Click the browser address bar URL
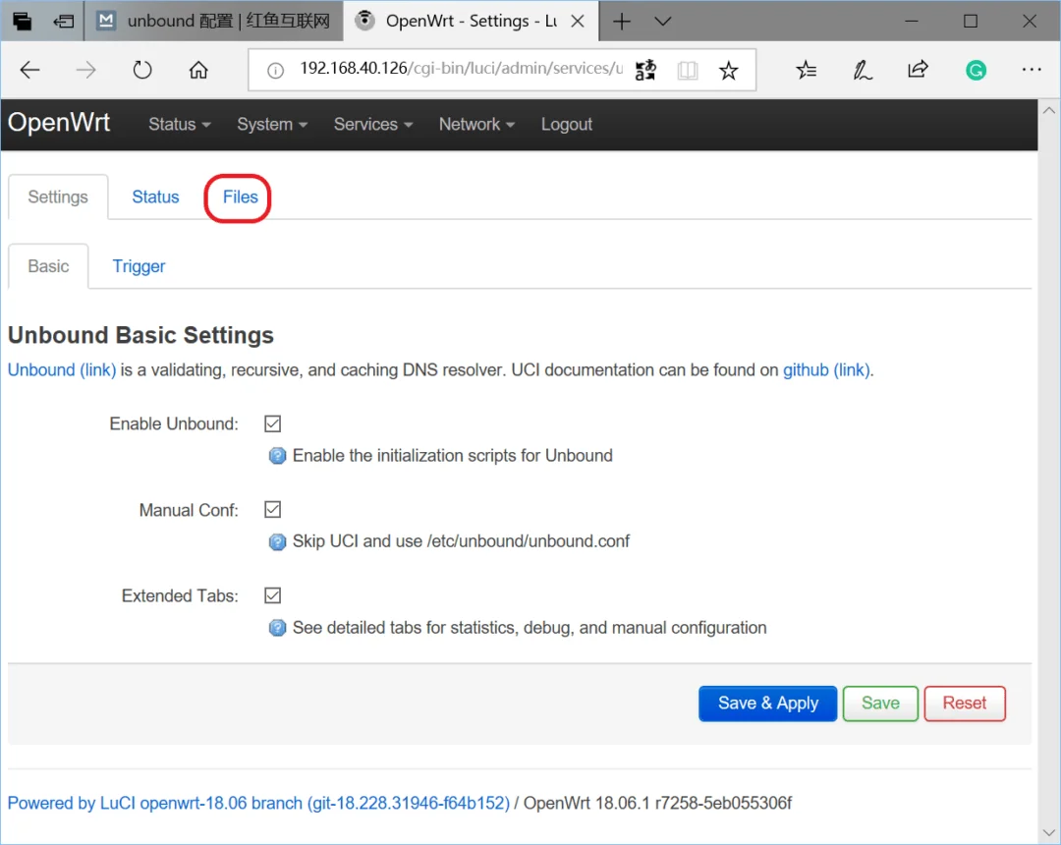The width and height of the screenshot is (1061, 845). click(x=460, y=70)
